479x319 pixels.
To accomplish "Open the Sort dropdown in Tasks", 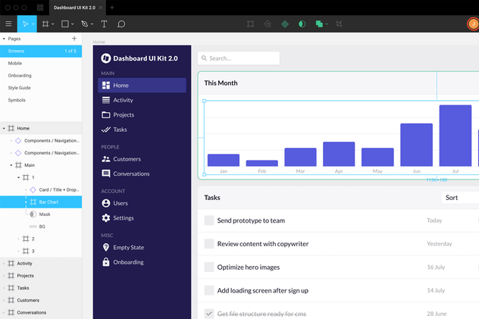I will tap(460, 198).
